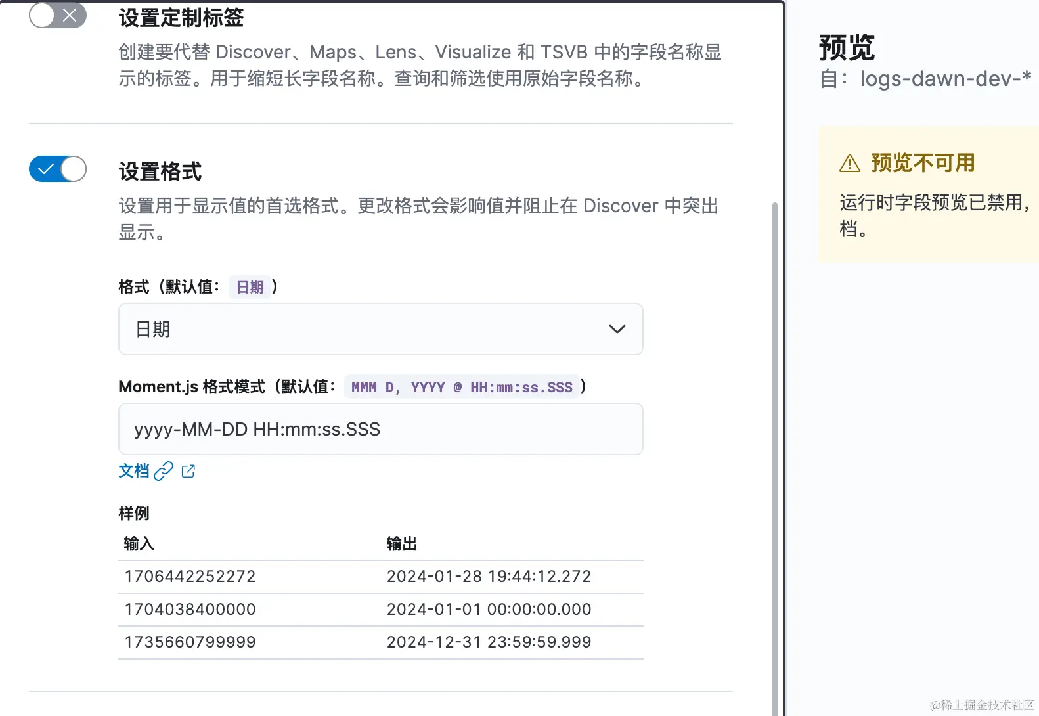Select sample input 1735660799999
The image size is (1039, 716).
coord(190,642)
